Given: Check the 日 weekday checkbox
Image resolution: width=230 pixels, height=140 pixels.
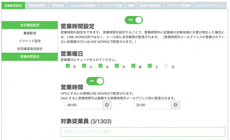Looking at the screenshot, I should (166, 66).
